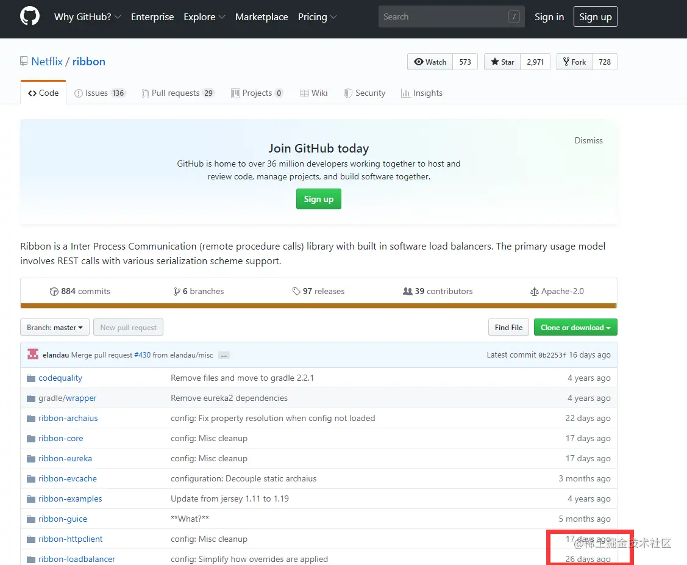Open the 728 forks count
The width and height of the screenshot is (687, 565).
click(x=605, y=62)
